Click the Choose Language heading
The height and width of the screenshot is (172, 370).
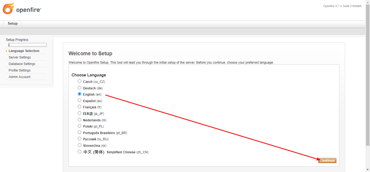tap(89, 75)
